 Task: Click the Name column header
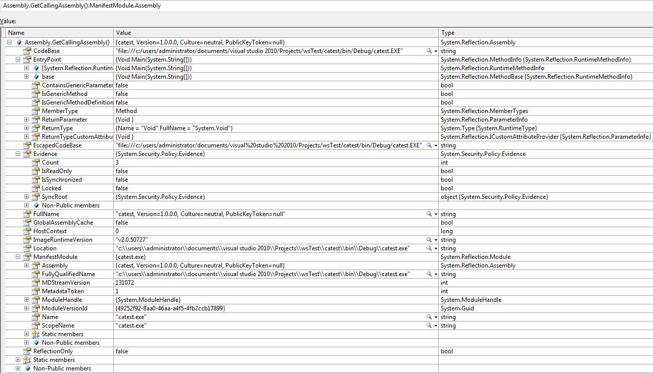60,33
